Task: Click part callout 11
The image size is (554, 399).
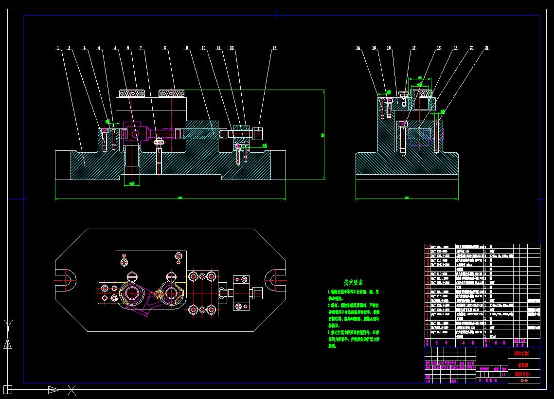Action: (219, 48)
